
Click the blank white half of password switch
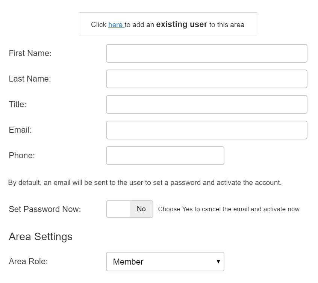point(118,209)
